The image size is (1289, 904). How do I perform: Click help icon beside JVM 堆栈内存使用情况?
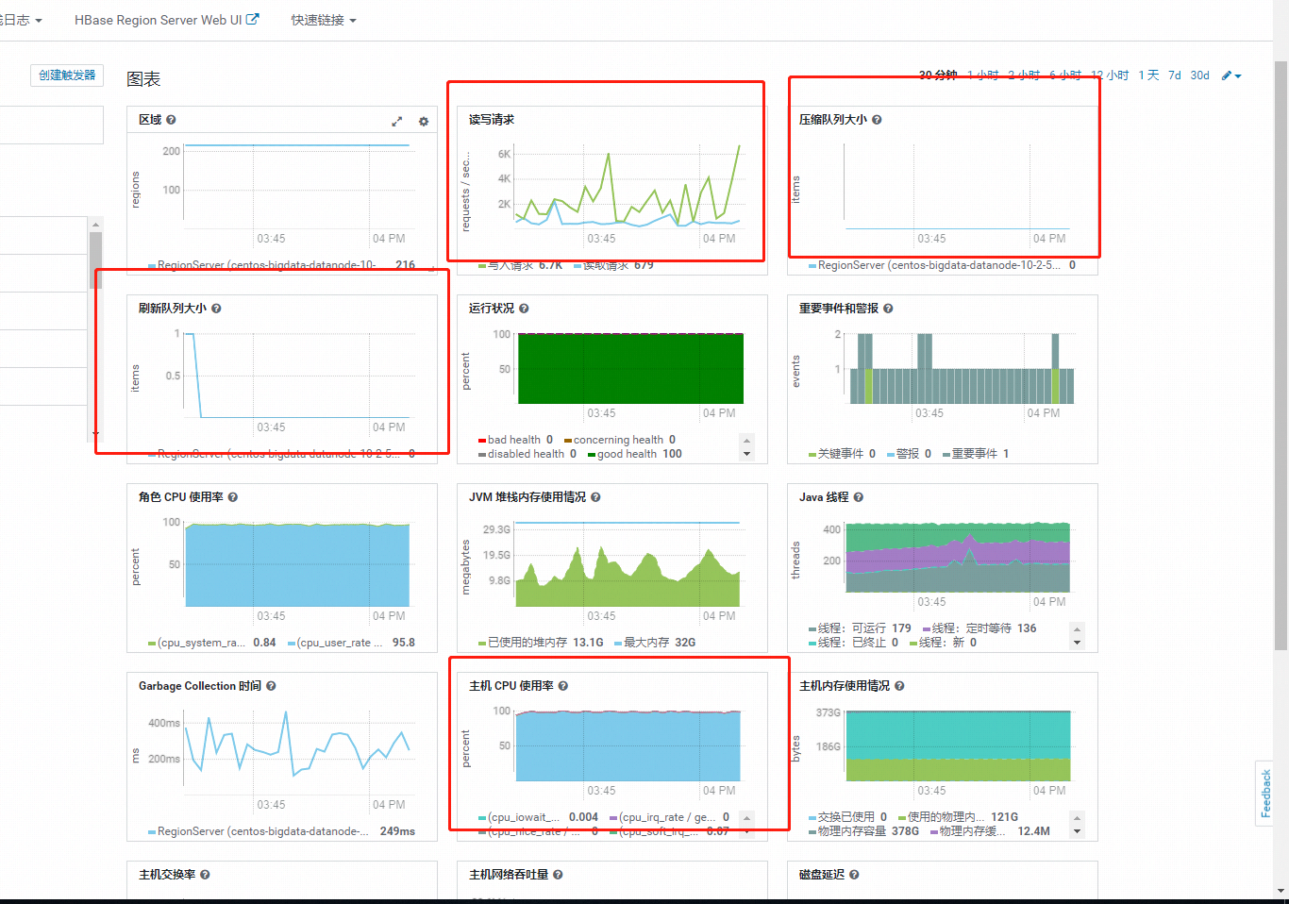click(595, 497)
